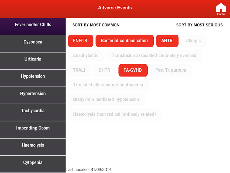
Task: Choose the Urticaria symptom tab
Action: [33, 61]
